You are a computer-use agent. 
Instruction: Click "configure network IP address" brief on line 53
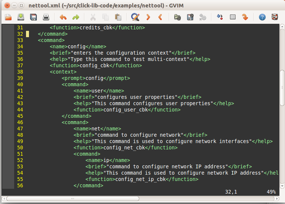click(184, 166)
